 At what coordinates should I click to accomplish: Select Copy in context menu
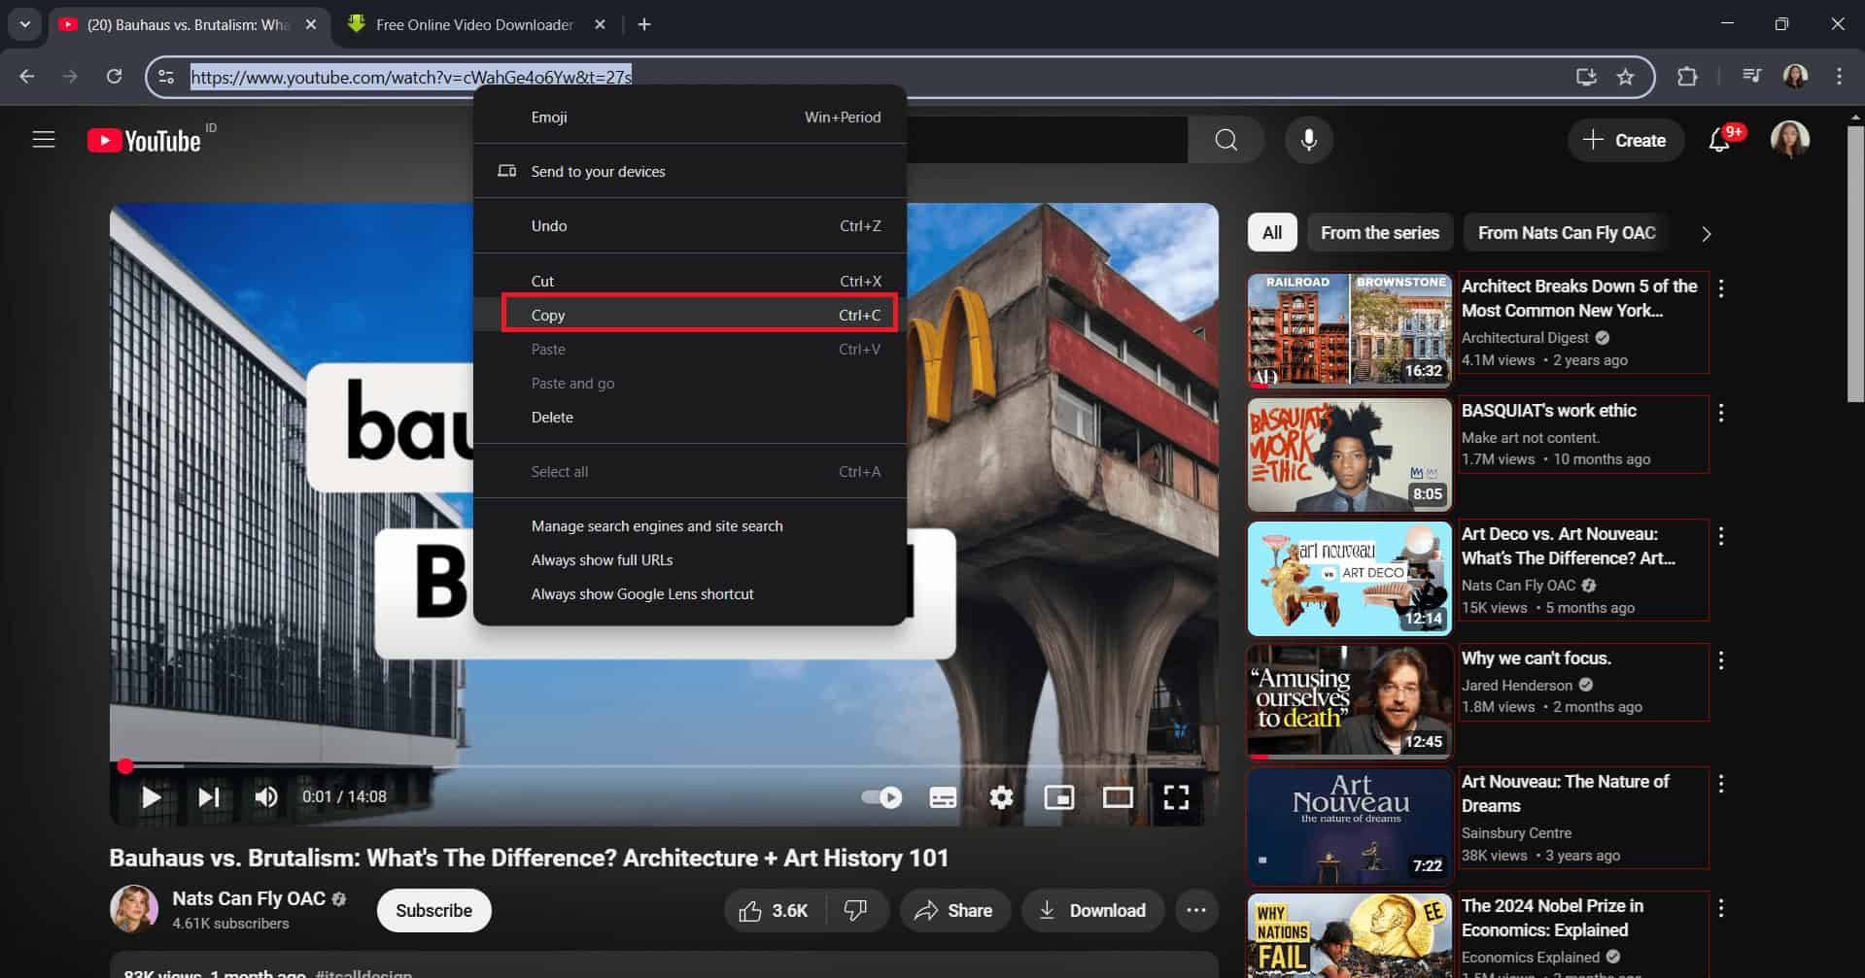coord(690,315)
